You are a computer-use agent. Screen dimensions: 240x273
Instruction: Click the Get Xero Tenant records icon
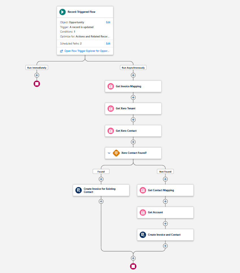pyautogui.click(x=111, y=108)
